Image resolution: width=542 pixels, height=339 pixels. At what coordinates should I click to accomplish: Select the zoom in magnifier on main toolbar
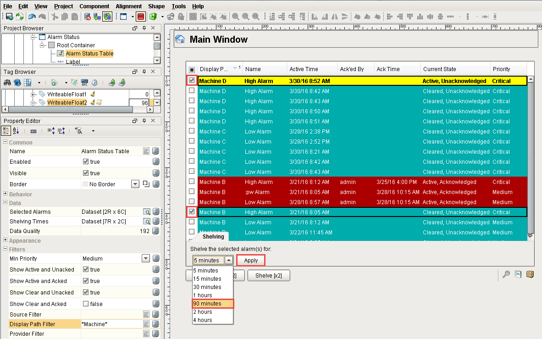pyautogui.click(x=235, y=17)
